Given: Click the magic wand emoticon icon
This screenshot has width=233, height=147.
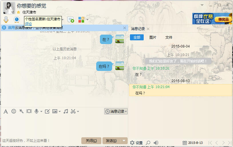Looking at the screenshot, I should pyautogui.click(x=21, y=111).
